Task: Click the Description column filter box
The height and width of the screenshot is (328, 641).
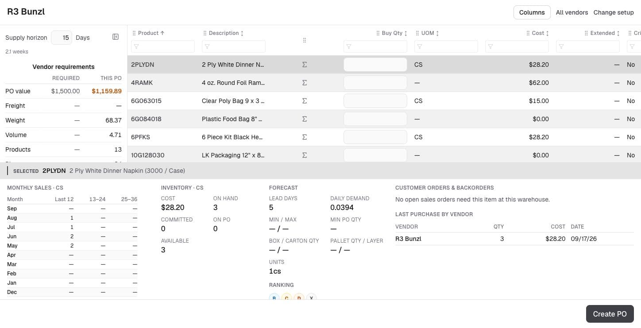Action: (x=234, y=46)
